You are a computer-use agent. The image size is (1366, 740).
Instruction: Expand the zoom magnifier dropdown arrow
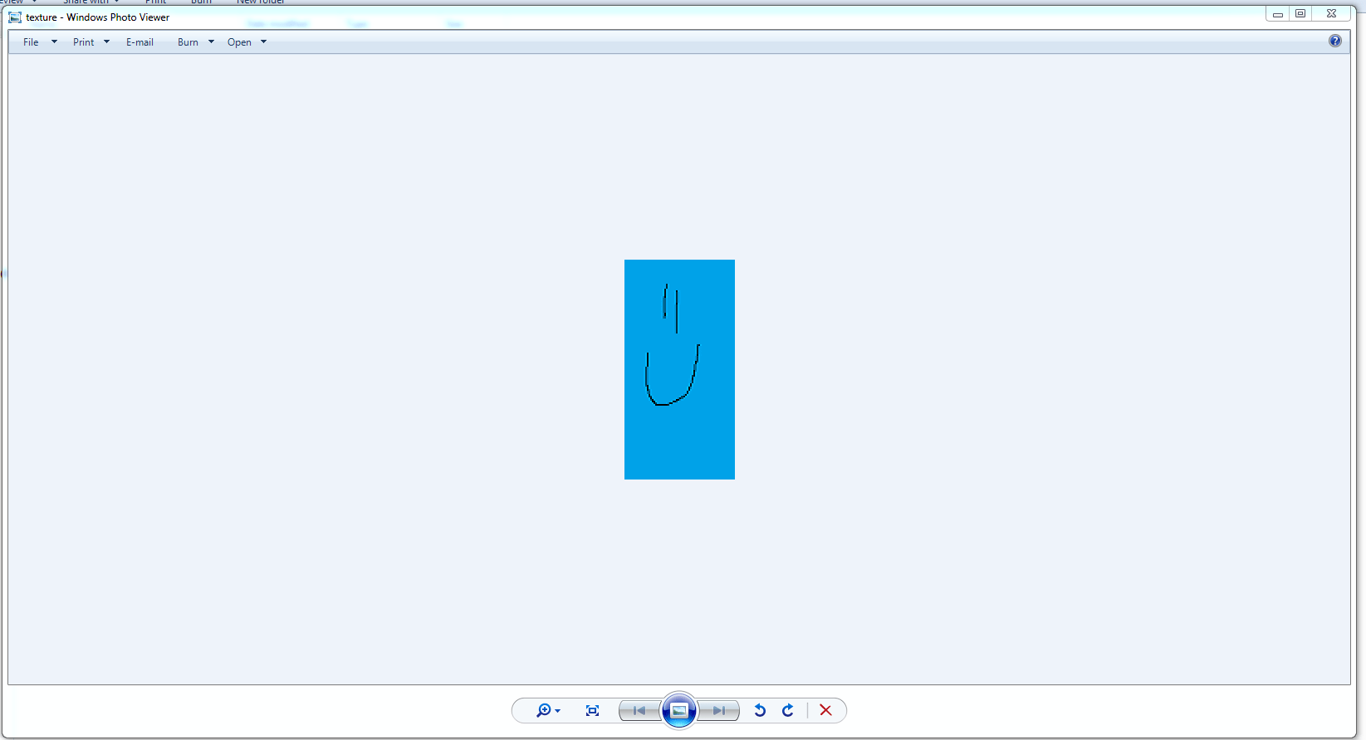(558, 711)
